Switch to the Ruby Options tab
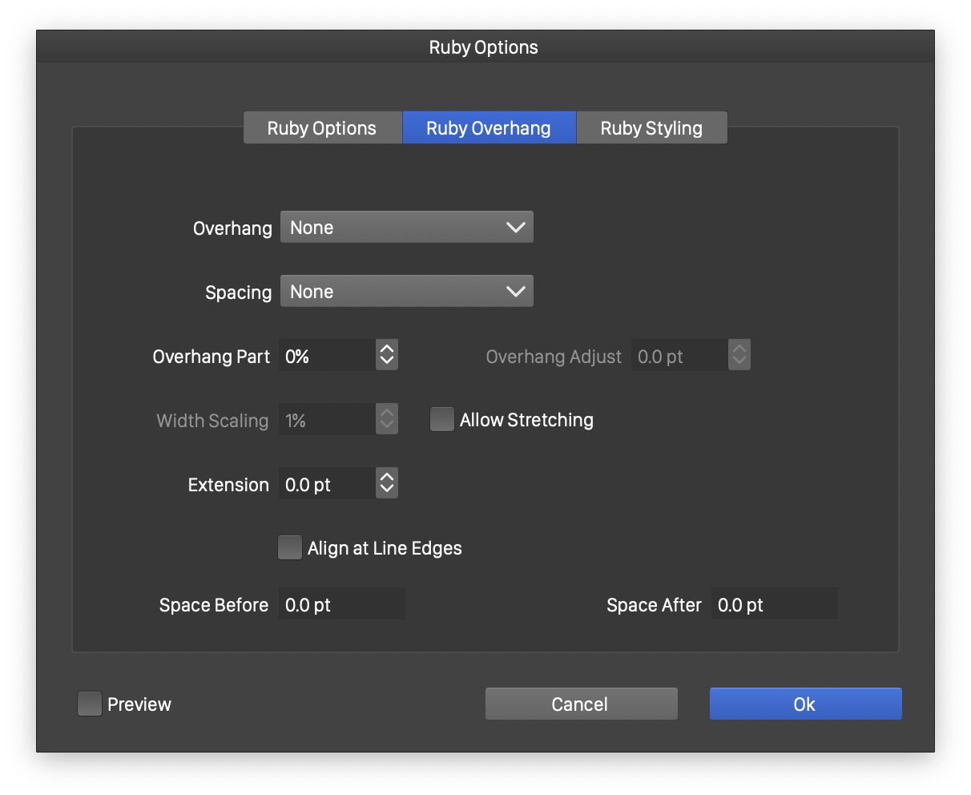The height and width of the screenshot is (795, 971). point(322,128)
